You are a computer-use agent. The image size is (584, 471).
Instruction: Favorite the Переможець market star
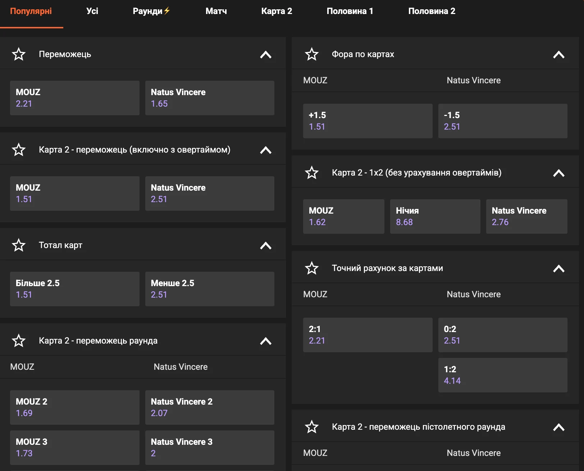19,54
